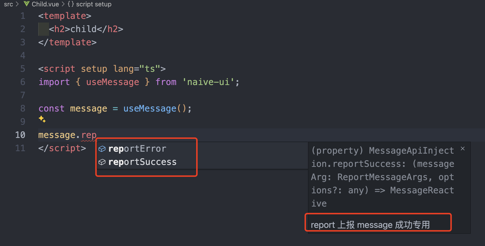Click the useMessage import name
Viewport: 485px width, 246px height.
pyautogui.click(x=112, y=82)
